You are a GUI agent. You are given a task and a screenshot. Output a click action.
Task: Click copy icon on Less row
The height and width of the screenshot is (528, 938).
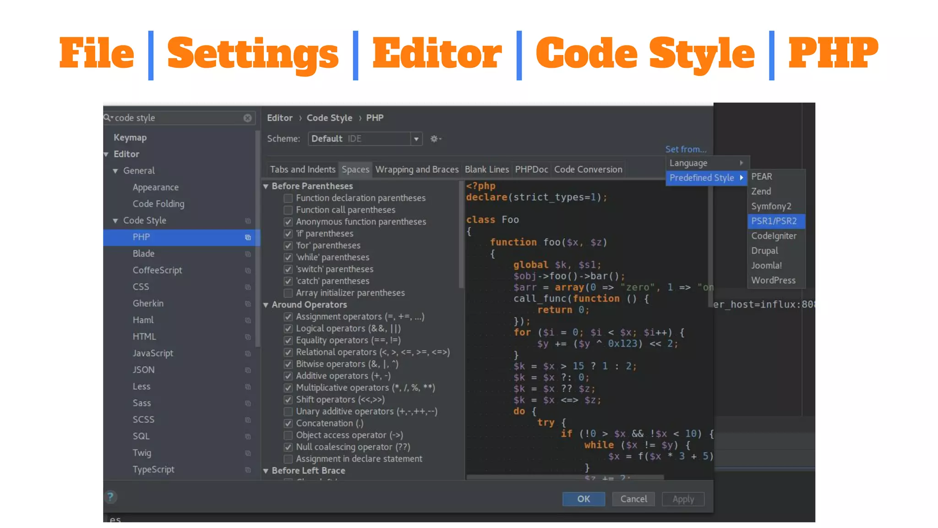(248, 386)
